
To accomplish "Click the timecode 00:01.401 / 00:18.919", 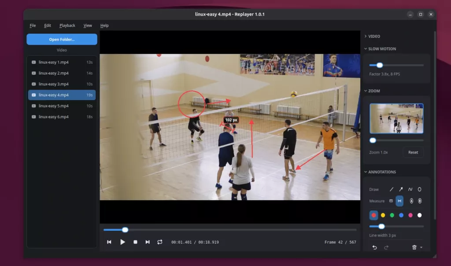I will pos(195,242).
